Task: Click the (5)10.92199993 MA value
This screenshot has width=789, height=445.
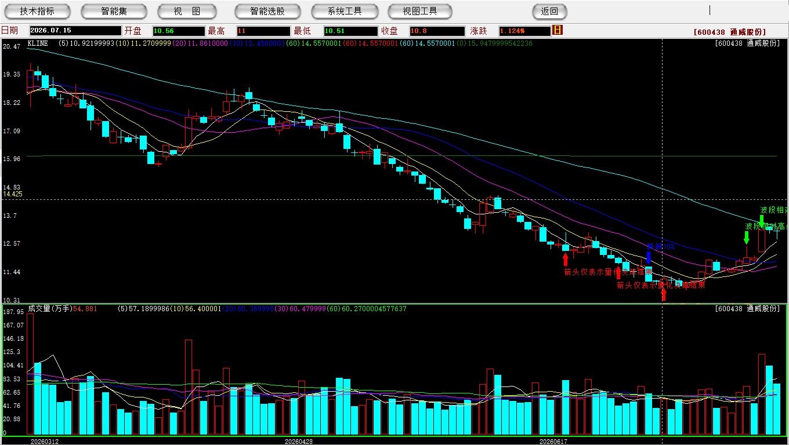Action: [x=87, y=43]
